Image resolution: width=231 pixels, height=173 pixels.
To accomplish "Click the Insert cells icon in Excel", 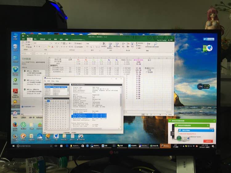I will pos(124,45).
